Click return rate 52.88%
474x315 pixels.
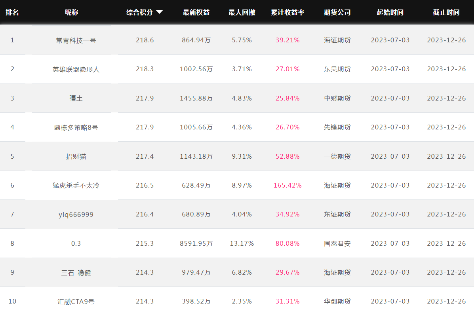pos(287,156)
